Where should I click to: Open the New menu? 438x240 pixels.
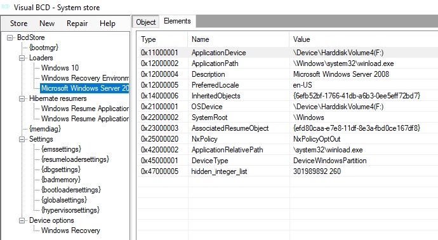47,23
